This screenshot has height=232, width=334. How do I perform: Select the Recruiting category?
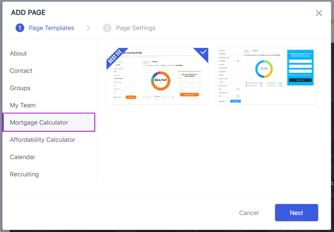[24, 174]
